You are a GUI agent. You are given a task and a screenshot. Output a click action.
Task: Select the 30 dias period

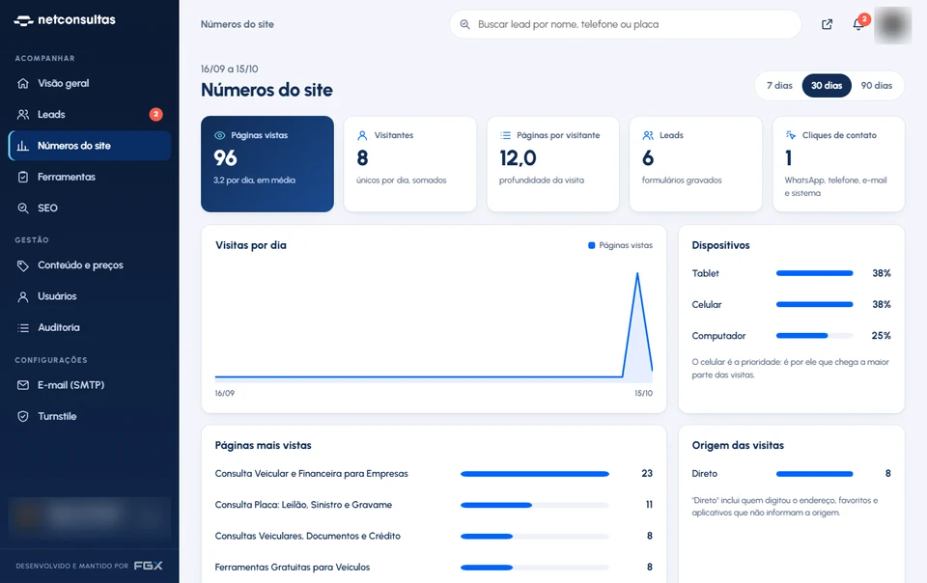tap(827, 86)
